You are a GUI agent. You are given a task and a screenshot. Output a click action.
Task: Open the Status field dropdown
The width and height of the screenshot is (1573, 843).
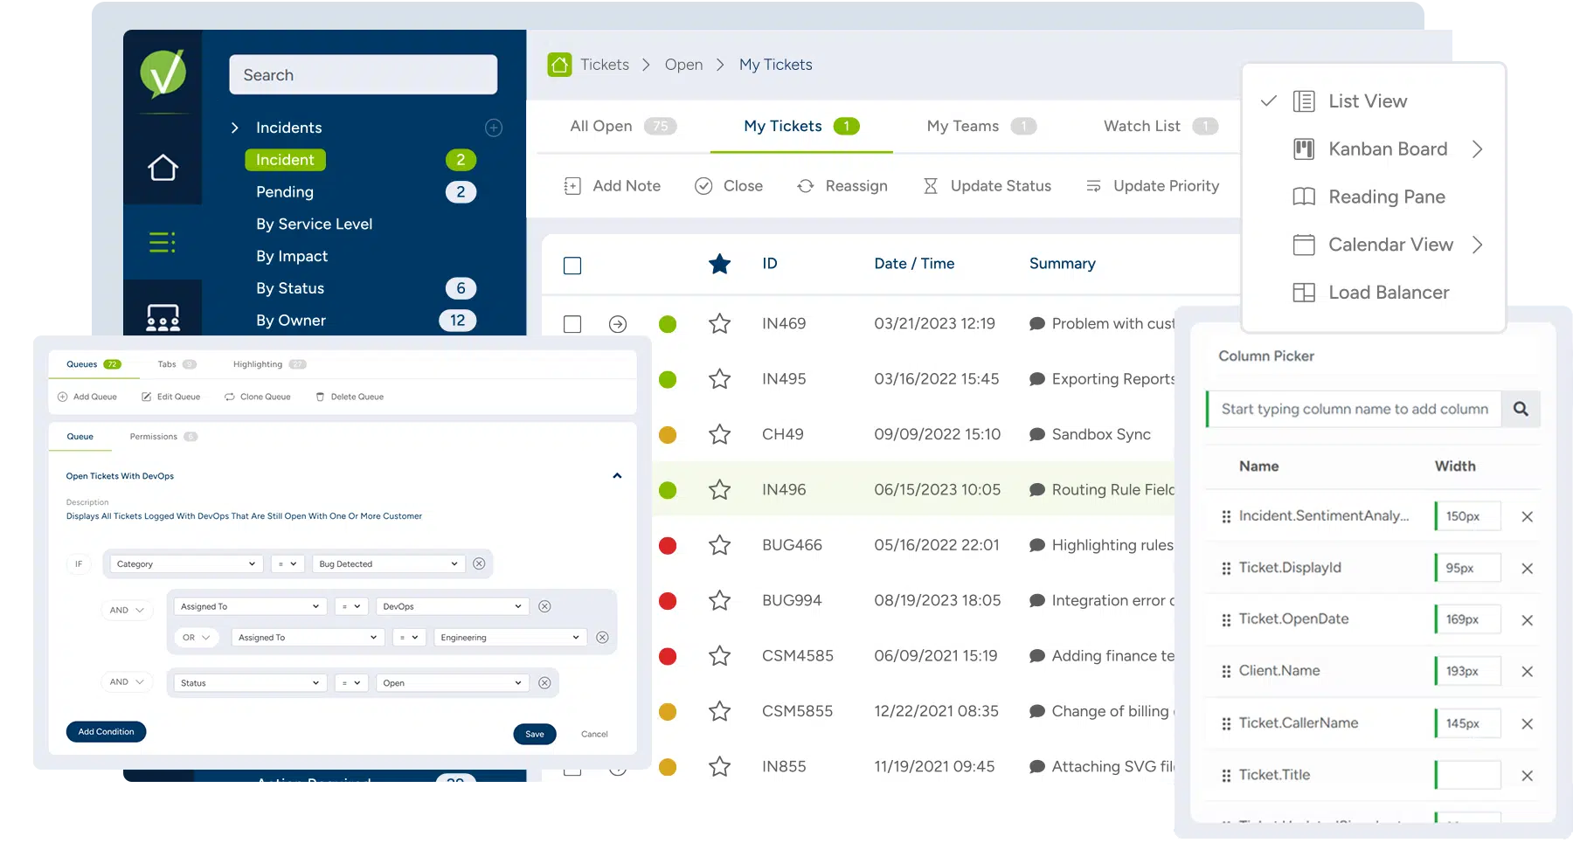point(251,683)
